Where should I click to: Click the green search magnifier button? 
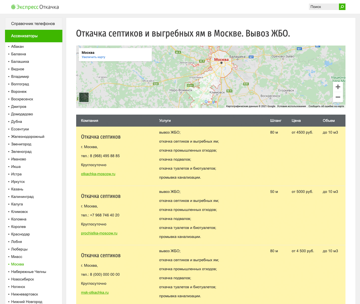point(342,7)
